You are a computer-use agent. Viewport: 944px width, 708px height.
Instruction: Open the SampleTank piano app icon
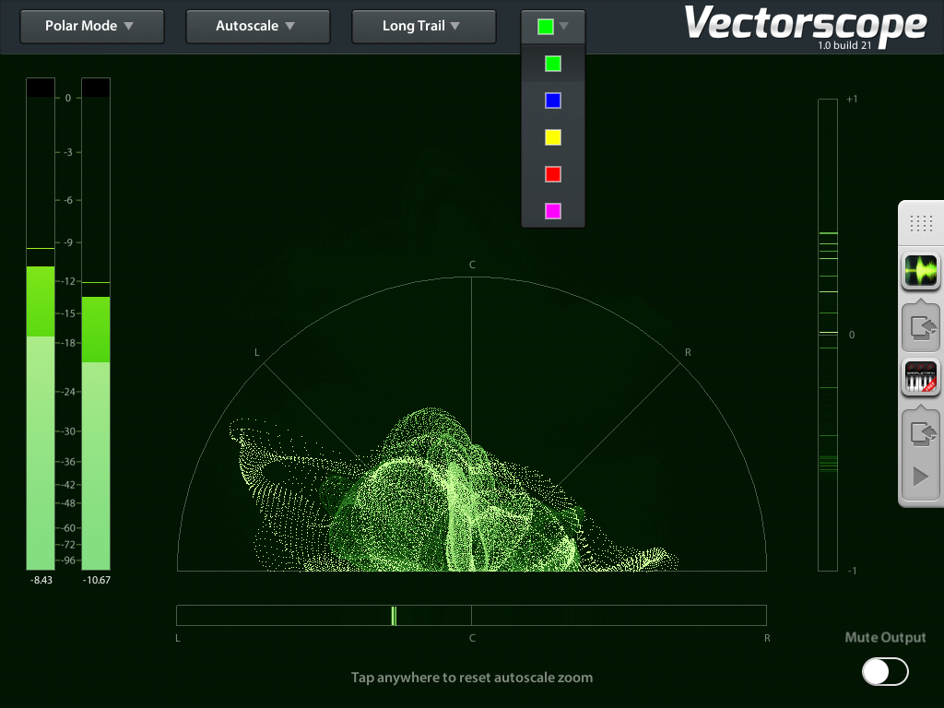(x=921, y=378)
